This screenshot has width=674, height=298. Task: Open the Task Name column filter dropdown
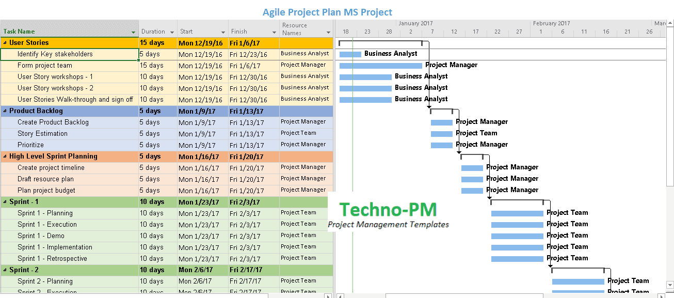click(x=134, y=33)
